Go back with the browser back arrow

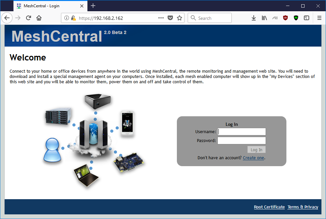pos(7,18)
